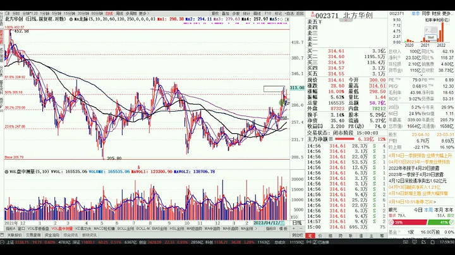
Task: Switch to the 分时 intraday tab
Action: 16,14
